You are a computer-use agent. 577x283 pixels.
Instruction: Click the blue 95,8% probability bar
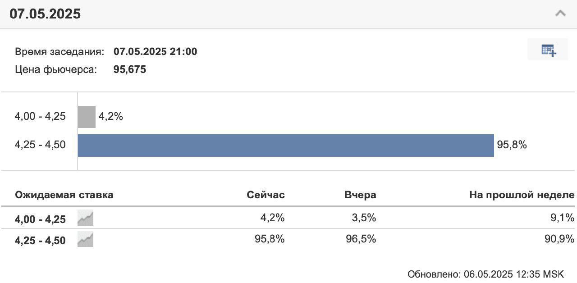286,146
